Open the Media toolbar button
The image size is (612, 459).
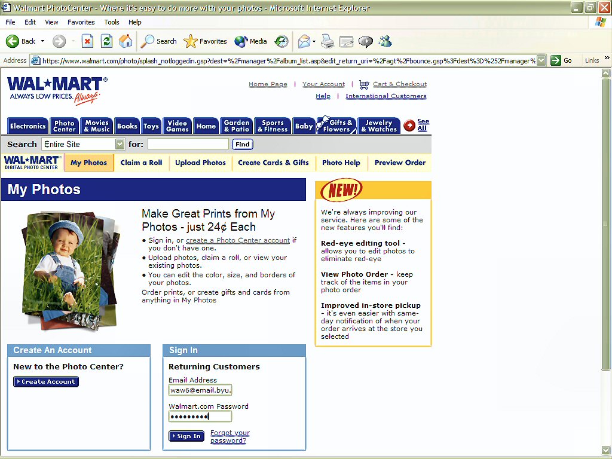tap(250, 41)
